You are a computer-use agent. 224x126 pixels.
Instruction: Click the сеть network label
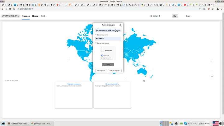point(208,124)
